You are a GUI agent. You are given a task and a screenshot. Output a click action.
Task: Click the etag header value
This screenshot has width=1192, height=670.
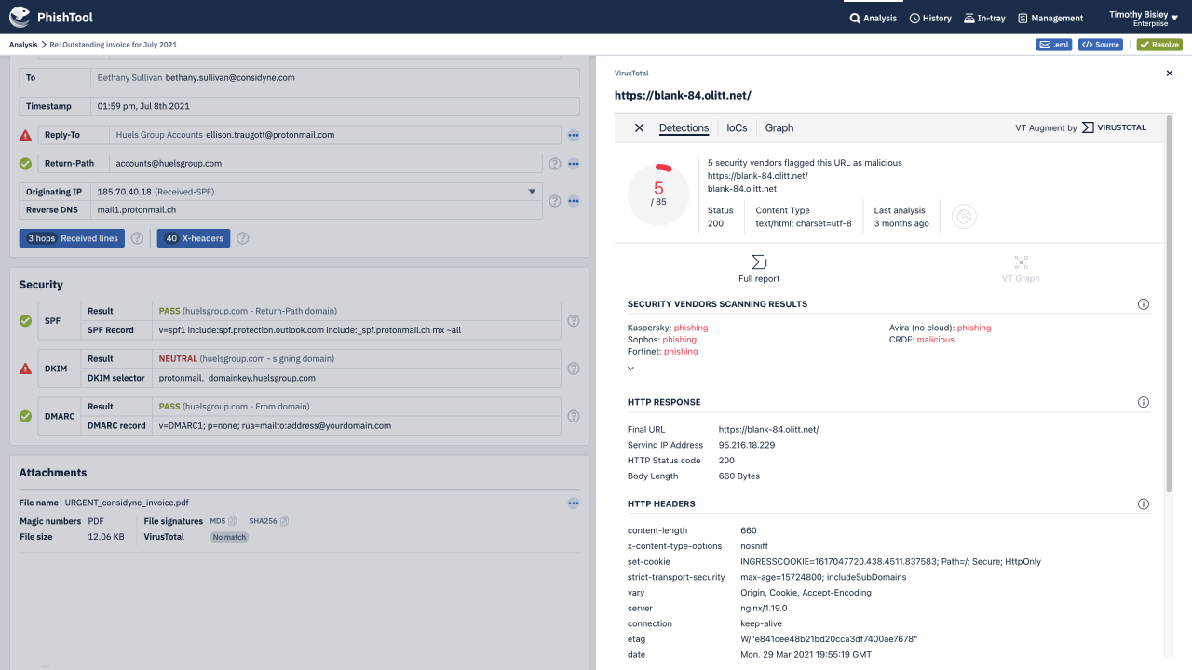(x=829, y=639)
